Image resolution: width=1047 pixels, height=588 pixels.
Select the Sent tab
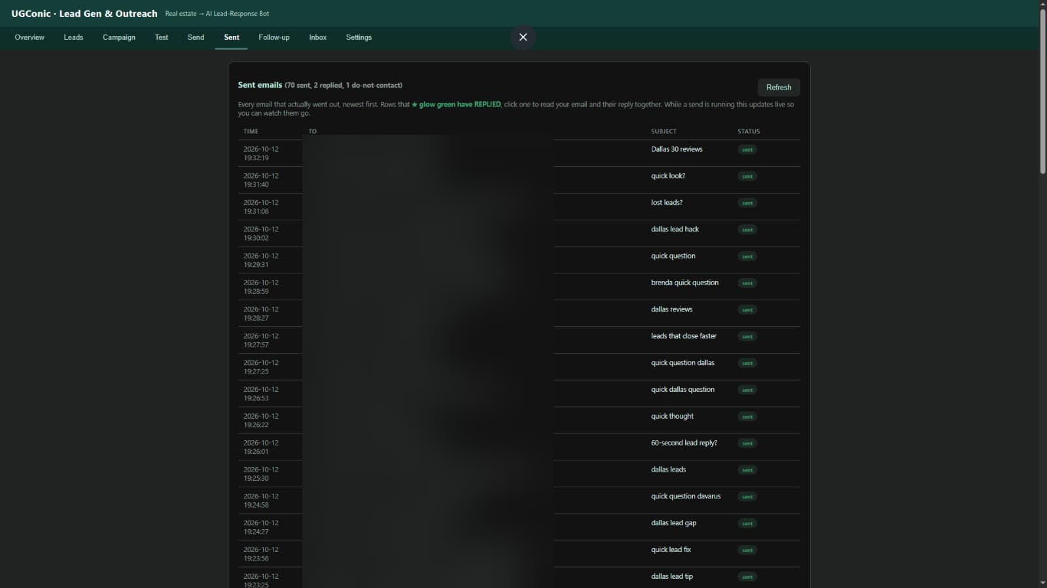[x=232, y=37]
